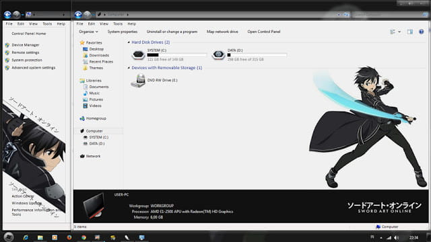Open the network signal tray icon
Image resolution: width=431 pixels, height=242 pixels.
(x=389, y=237)
